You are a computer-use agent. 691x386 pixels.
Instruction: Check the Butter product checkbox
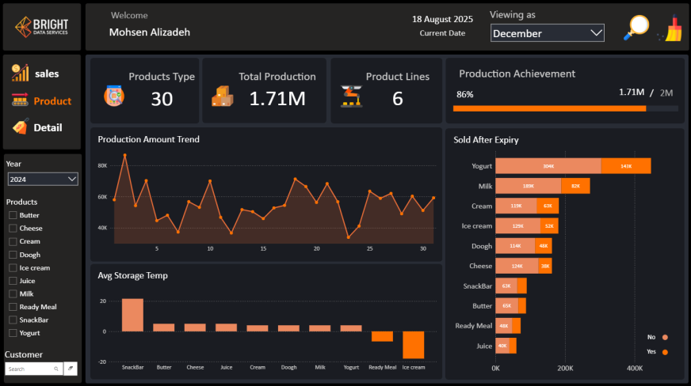13,215
